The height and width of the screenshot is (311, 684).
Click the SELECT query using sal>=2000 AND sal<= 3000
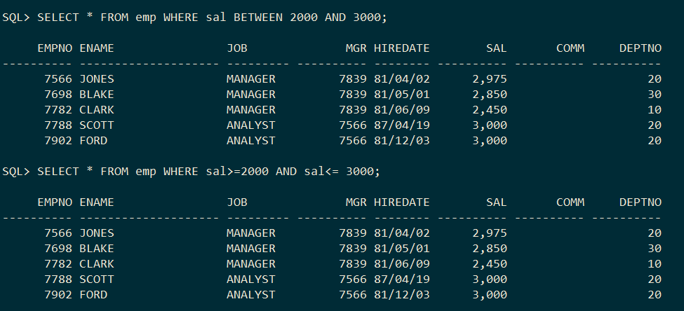click(x=208, y=172)
